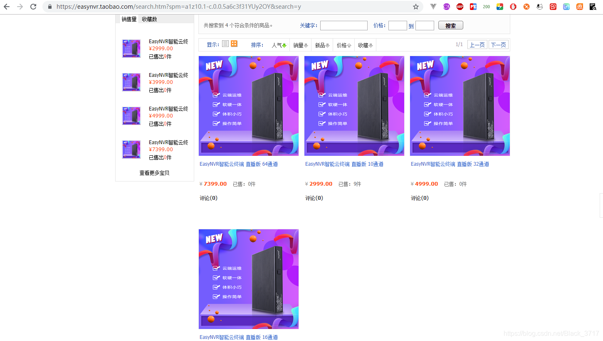
Task: Open EasyNVR 直播版 64通道 product link
Action: tap(239, 164)
